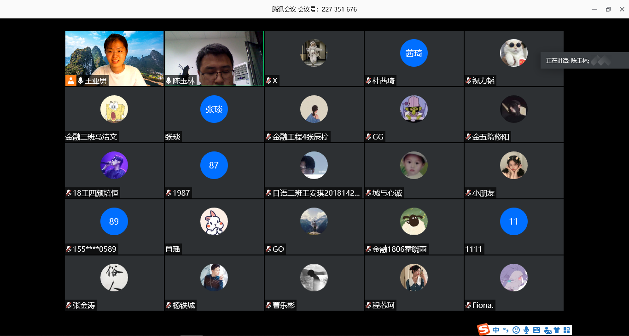Click the SpongeBob avatar of 金融三班马浩文
Screen dimensions: 629x336
pyautogui.click(x=114, y=109)
